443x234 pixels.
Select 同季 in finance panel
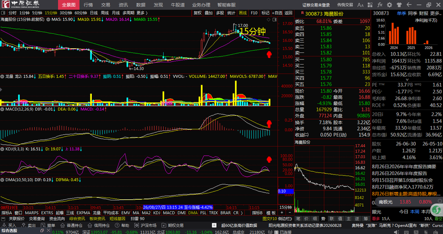(x=413, y=13)
